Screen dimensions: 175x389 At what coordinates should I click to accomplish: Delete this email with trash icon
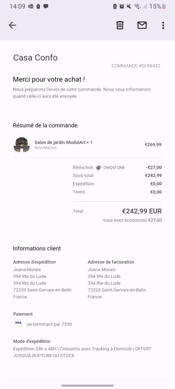click(x=120, y=25)
